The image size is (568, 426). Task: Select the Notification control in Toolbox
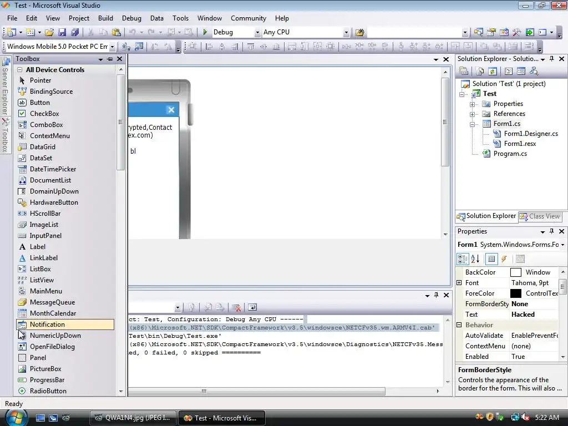click(x=65, y=324)
